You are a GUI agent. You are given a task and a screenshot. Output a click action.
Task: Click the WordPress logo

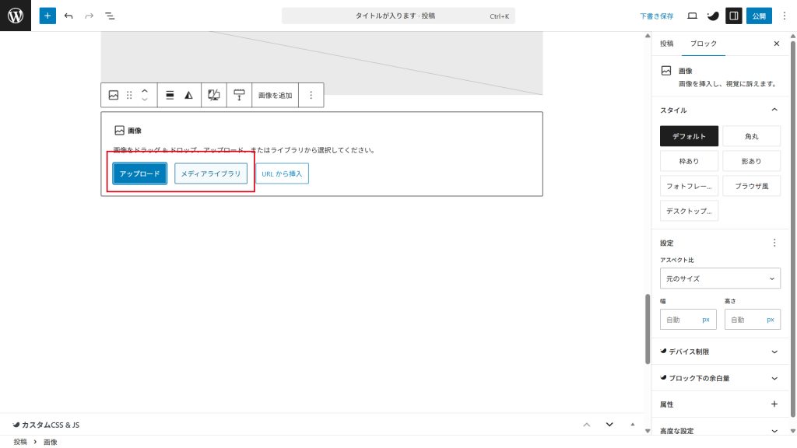(x=16, y=16)
